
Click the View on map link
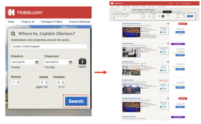(118, 11)
